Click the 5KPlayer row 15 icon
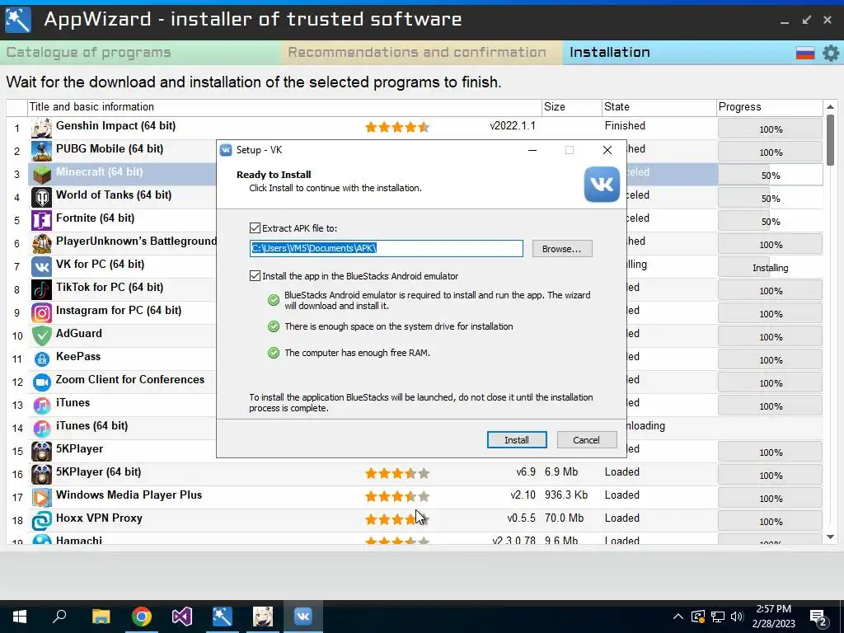This screenshot has height=633, width=844. pos(41,452)
